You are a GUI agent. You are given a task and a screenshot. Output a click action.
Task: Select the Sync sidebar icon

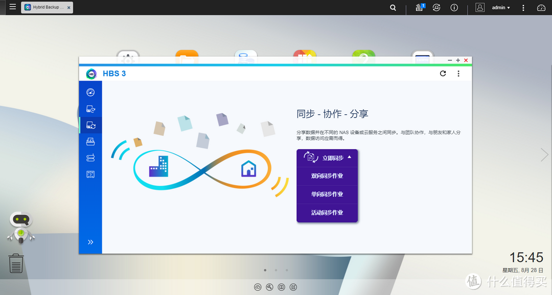point(90,125)
